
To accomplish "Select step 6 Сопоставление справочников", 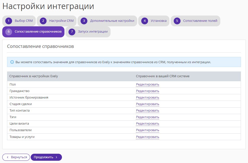I will tap(33, 32).
